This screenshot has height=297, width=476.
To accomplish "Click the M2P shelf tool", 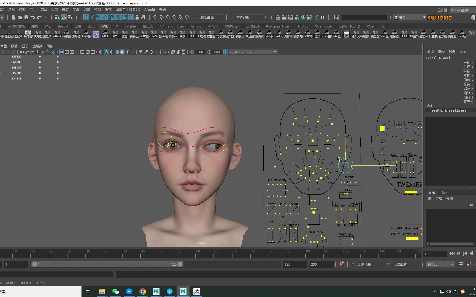I will point(105,34).
